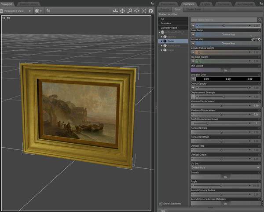
Task: Open the Surfaces pane options menu icon
Action: point(262,4)
